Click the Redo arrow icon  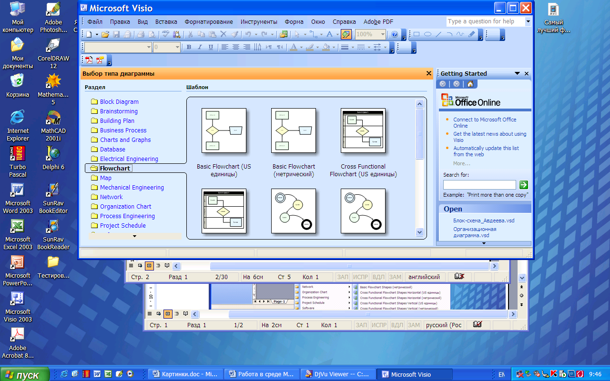tap(264, 34)
